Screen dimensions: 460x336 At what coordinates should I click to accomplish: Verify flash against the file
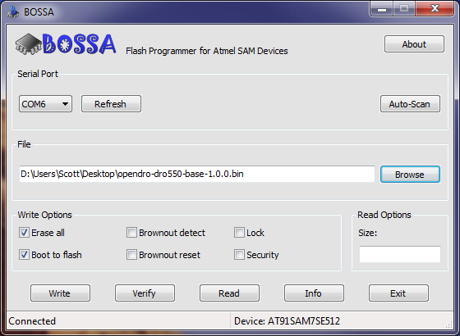[145, 293]
